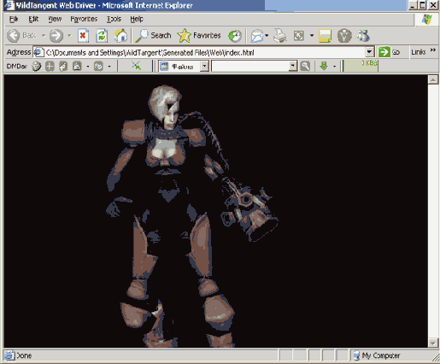Maximize the Internet Explorer window
The height and width of the screenshot is (364, 440).
(x=423, y=5)
